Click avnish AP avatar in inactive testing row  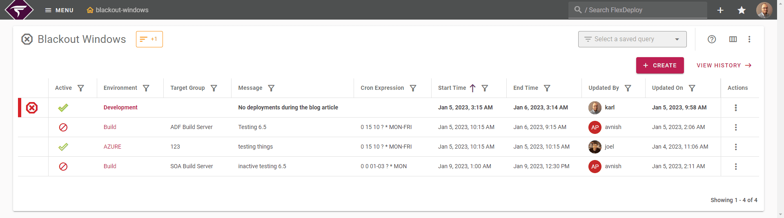(595, 167)
